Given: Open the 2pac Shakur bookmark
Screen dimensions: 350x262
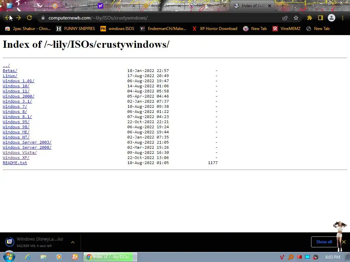Looking at the screenshot, I should (28, 29).
